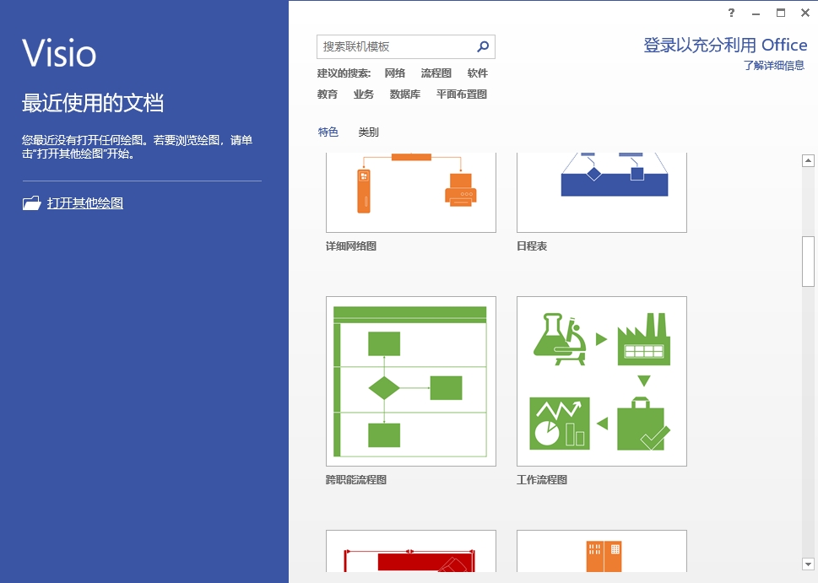Search suggested term 业务

364,94
